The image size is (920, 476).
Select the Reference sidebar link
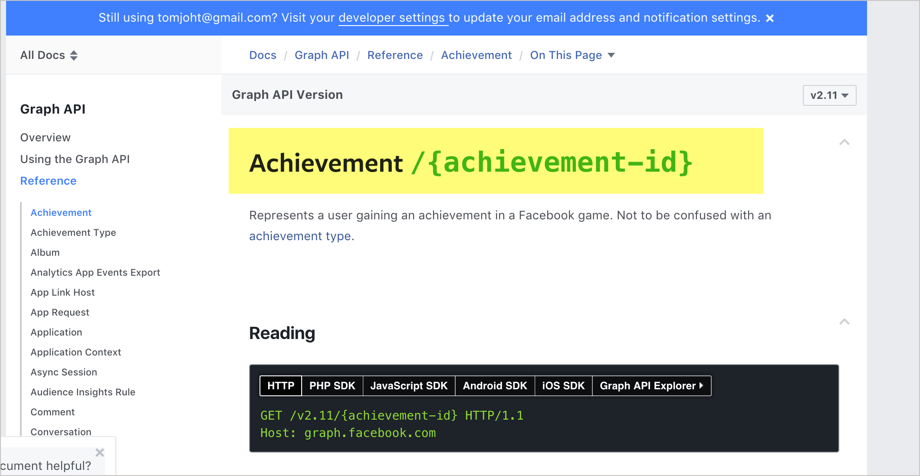(x=49, y=180)
